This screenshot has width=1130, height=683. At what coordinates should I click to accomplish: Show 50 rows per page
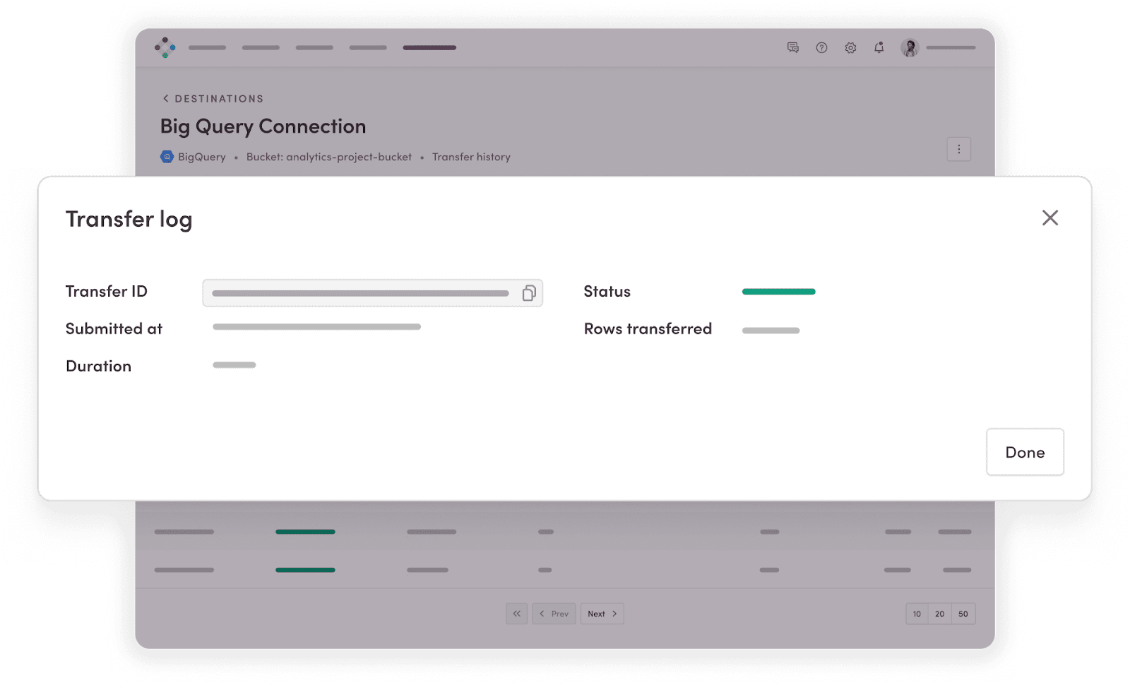click(963, 614)
